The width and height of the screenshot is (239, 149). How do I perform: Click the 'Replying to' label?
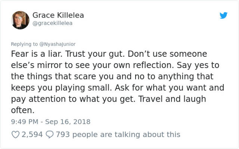[x=24, y=44]
